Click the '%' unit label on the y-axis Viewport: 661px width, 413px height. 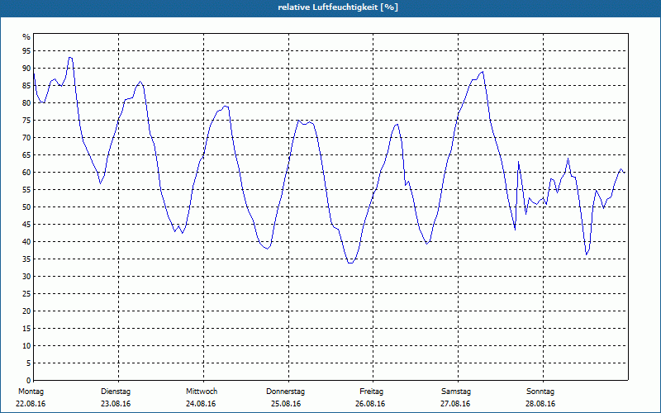(x=26, y=37)
